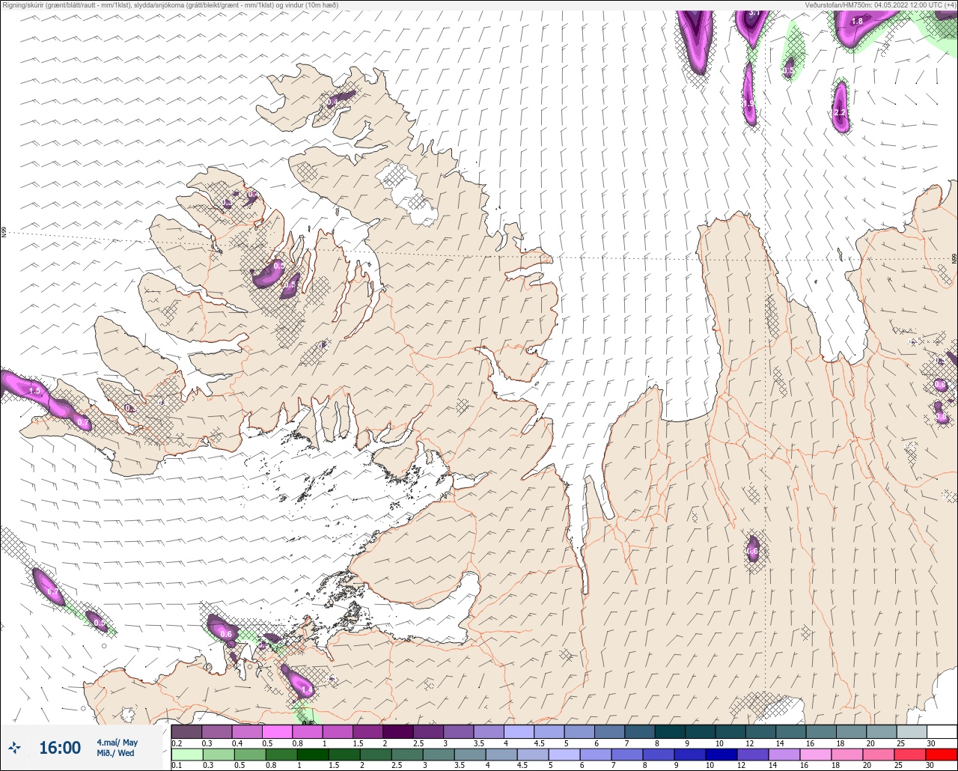The height and width of the screenshot is (771, 958).
Task: Select upper legend dark purple swatch labeled 2
Action: click(398, 731)
